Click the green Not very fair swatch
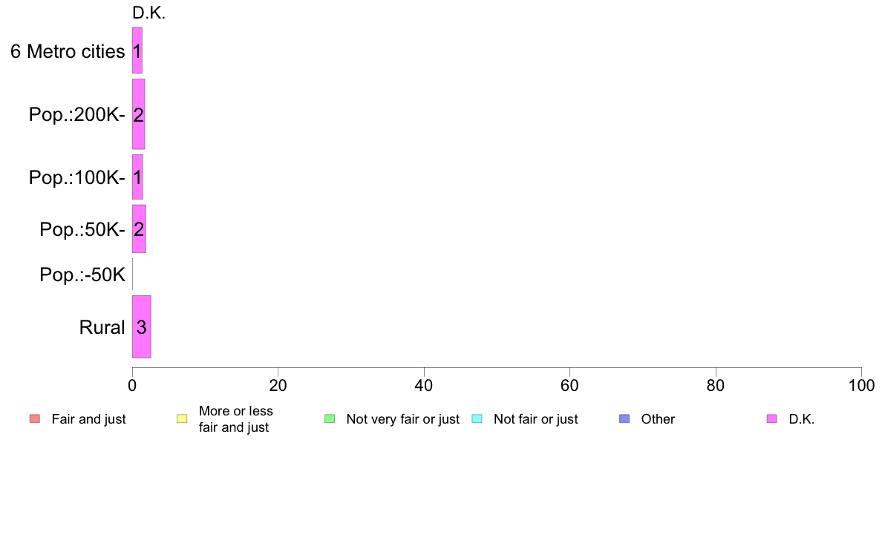This screenshot has height=546, width=882. (330, 419)
